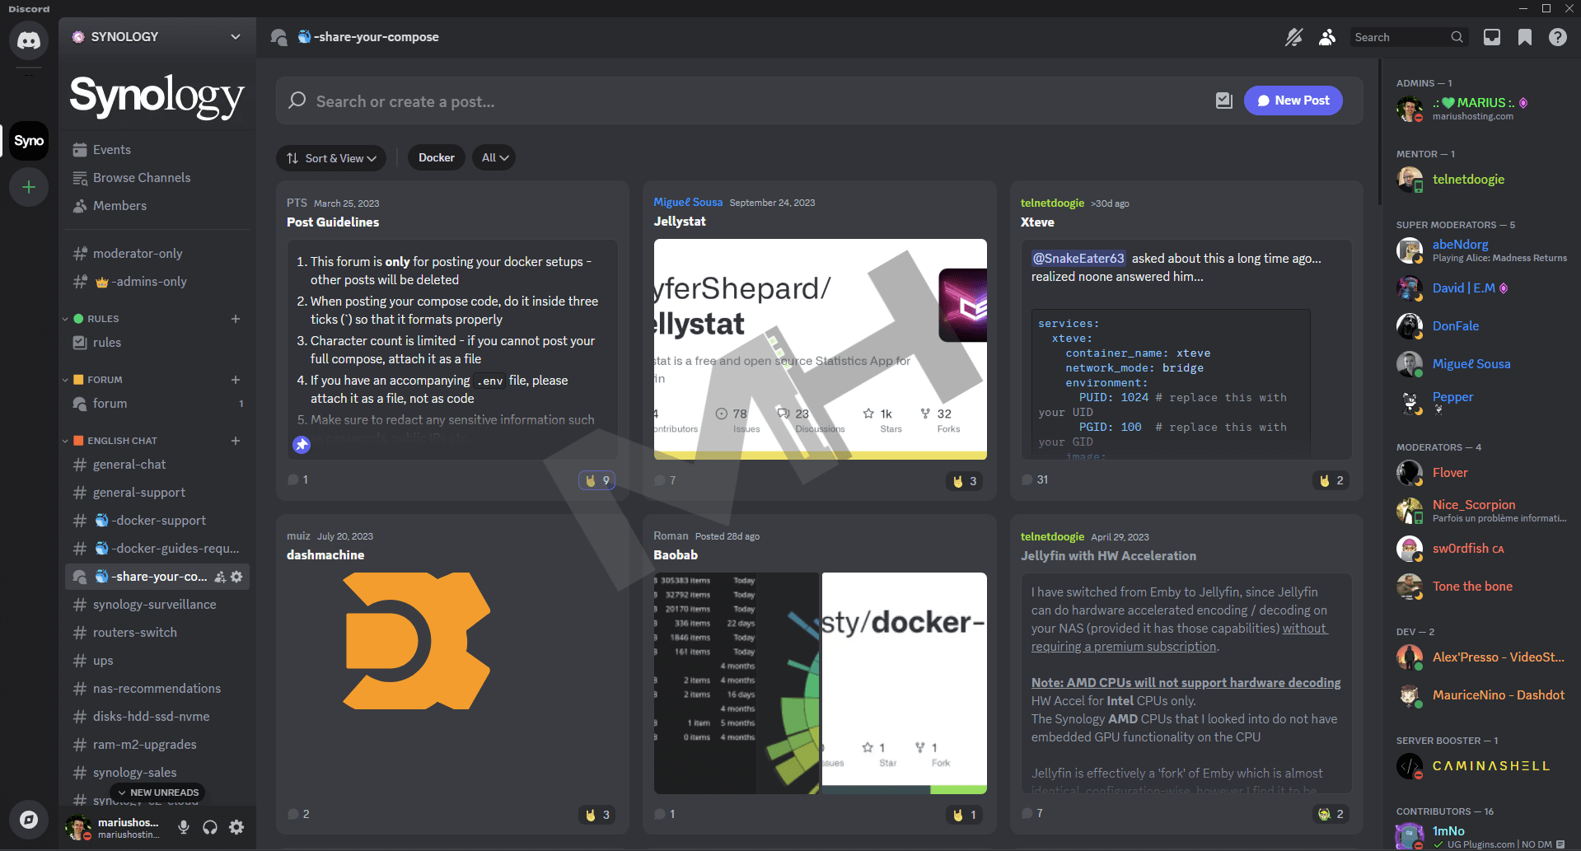This screenshot has height=851, width=1581.
Task: Open the Post Guidelines post title
Action: click(x=333, y=222)
